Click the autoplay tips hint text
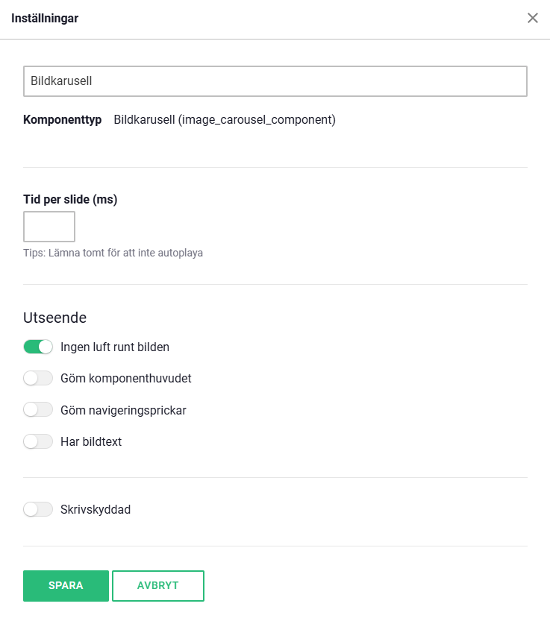 pyautogui.click(x=113, y=253)
